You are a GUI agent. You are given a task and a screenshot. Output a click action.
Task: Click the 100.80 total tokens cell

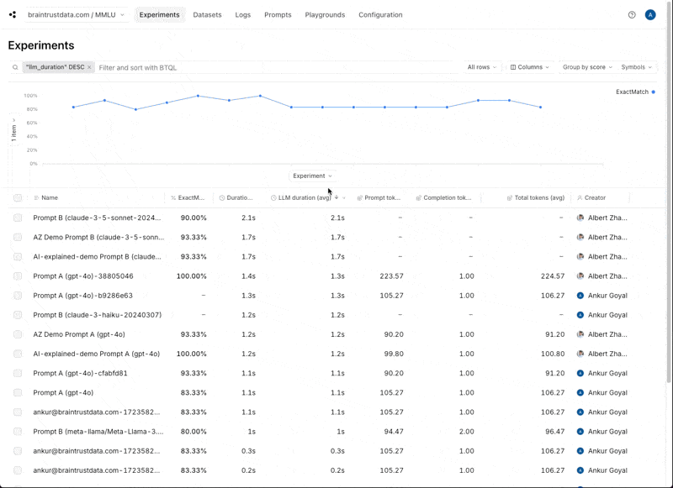[x=553, y=354]
